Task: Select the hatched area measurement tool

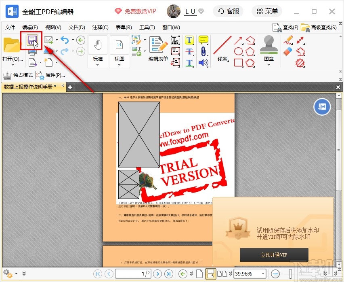Action: coord(300,63)
